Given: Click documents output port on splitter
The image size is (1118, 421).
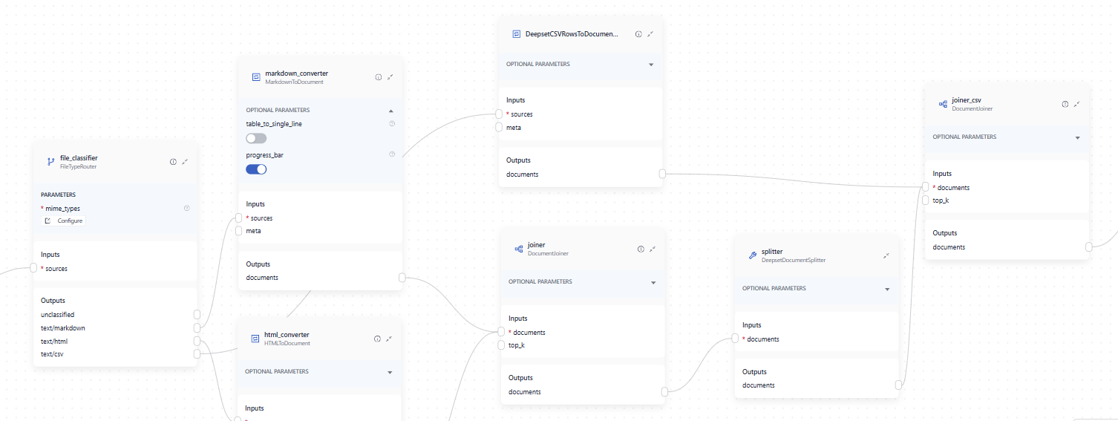Looking at the screenshot, I should tap(899, 385).
